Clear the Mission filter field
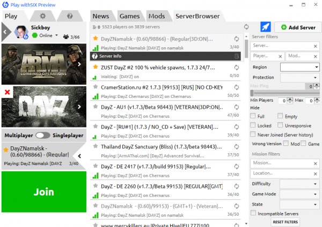The image size is (322, 227). click(316, 164)
